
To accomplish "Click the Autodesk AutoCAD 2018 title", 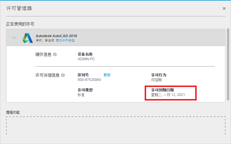I will pos(56,36).
